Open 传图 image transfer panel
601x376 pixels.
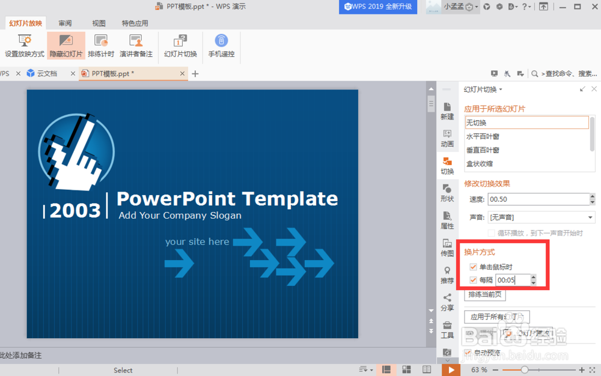click(x=447, y=247)
